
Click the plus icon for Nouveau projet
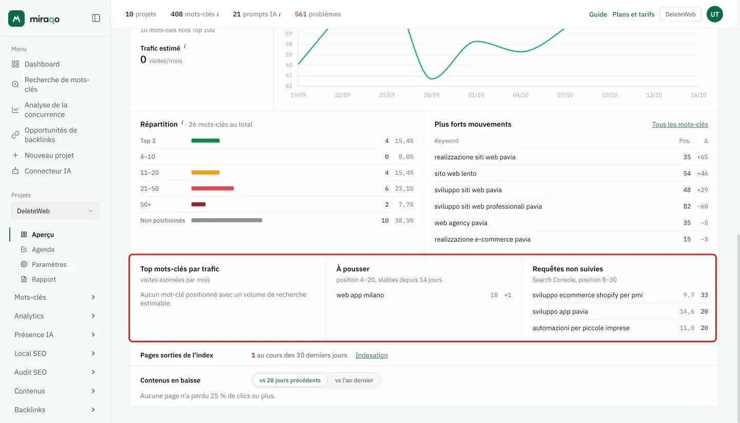(x=15, y=155)
